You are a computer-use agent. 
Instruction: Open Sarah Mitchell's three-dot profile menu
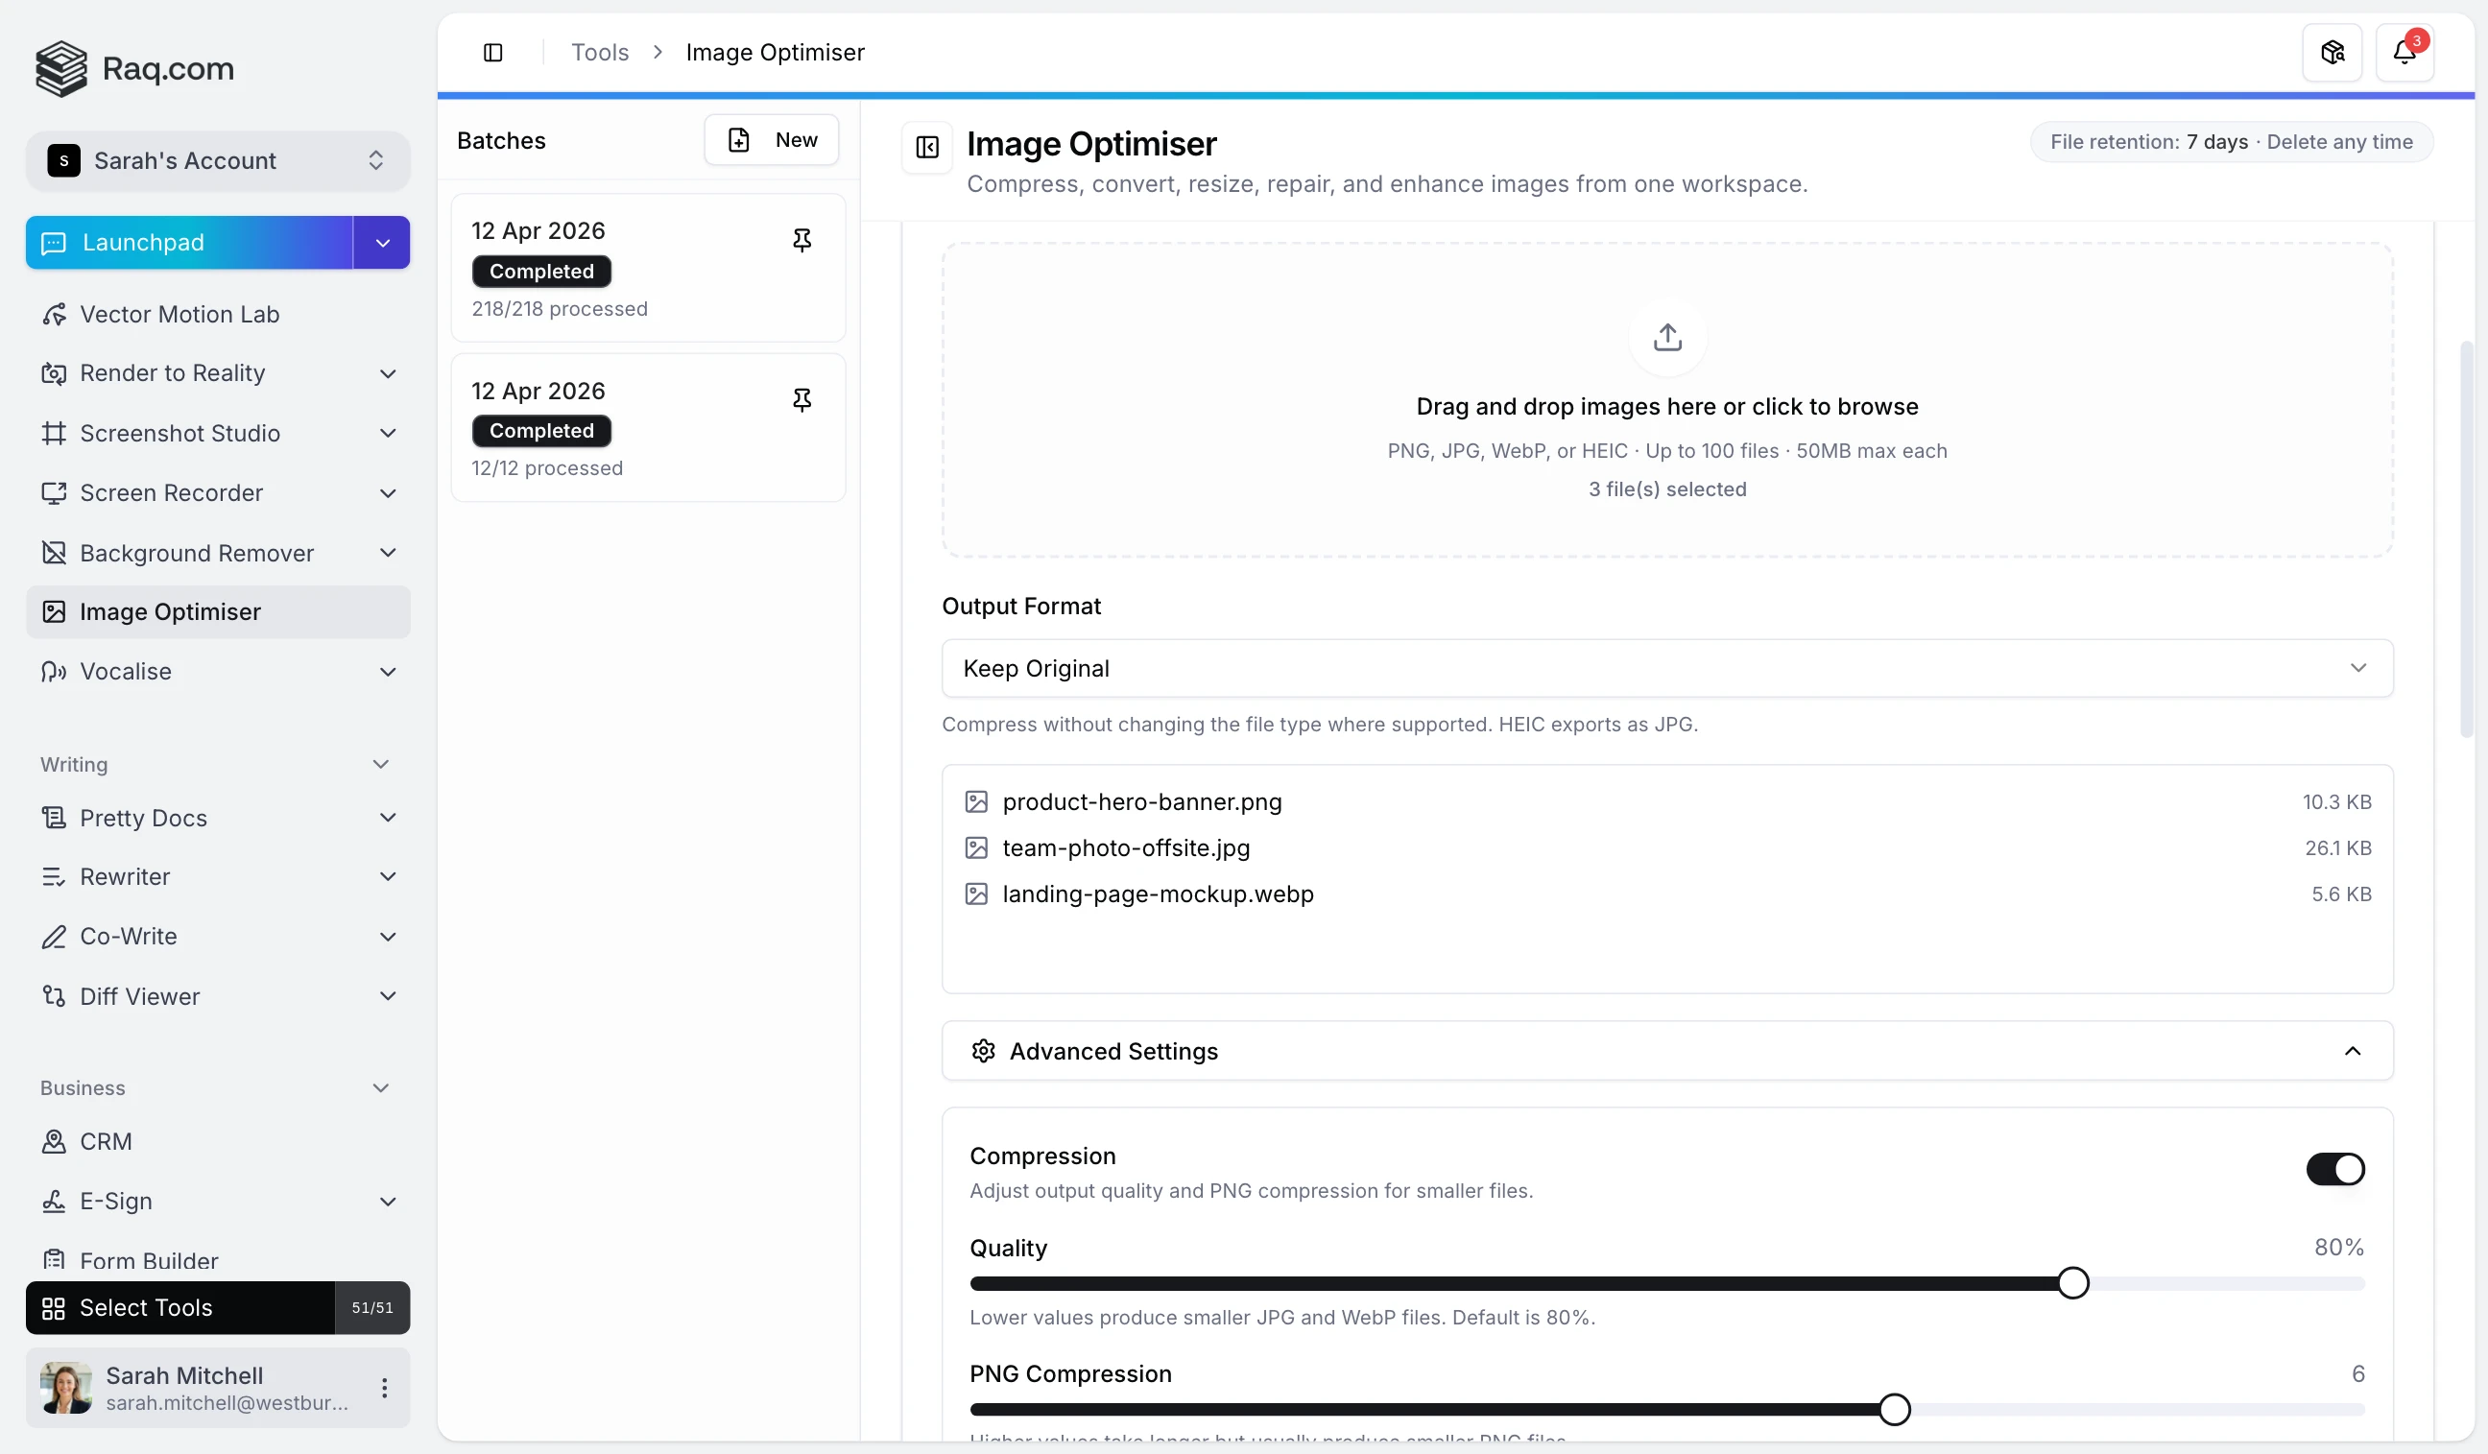coord(384,1388)
